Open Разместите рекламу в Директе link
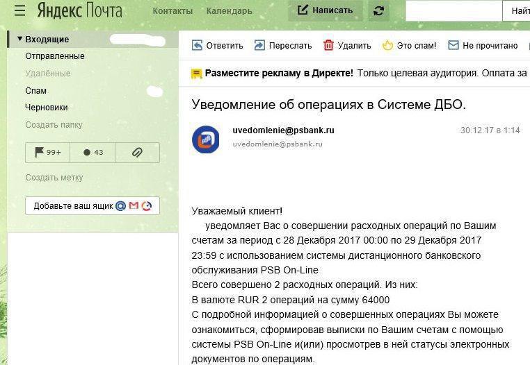 coord(279,73)
